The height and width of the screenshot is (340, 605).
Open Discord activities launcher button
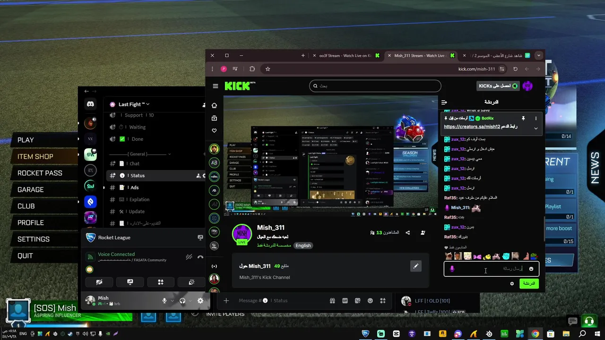161,282
